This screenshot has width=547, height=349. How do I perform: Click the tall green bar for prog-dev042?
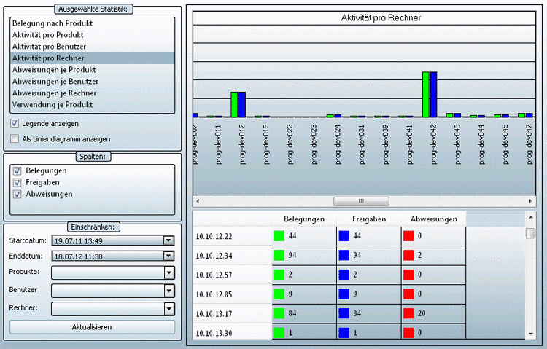426,95
